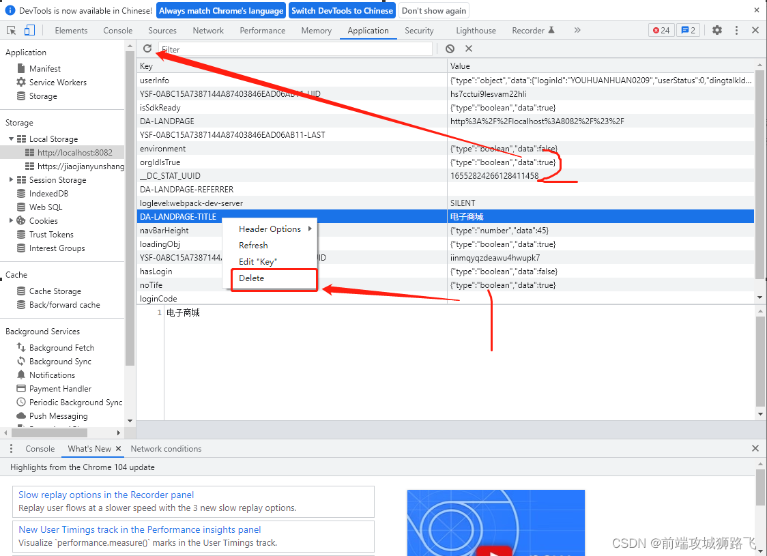
Task: Click the delete selected X icon beside filter
Action: 469,48
